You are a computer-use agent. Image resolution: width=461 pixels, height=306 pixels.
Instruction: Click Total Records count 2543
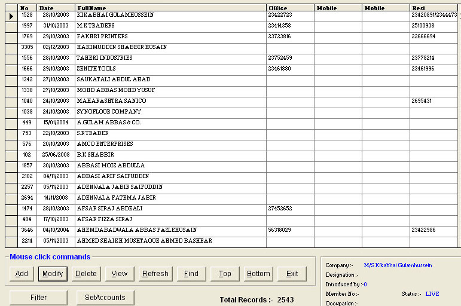point(285,300)
